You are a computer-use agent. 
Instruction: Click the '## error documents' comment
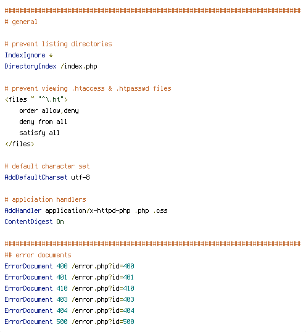[x=38, y=255]
